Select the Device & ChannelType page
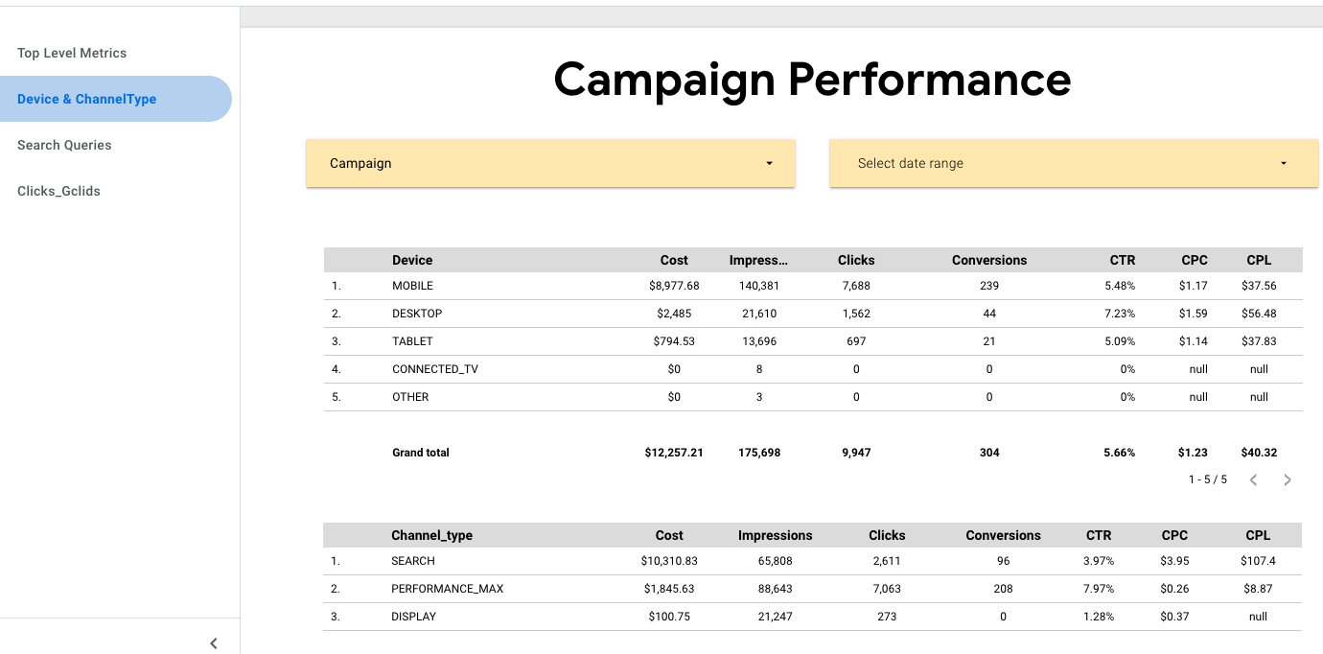 [x=86, y=99]
